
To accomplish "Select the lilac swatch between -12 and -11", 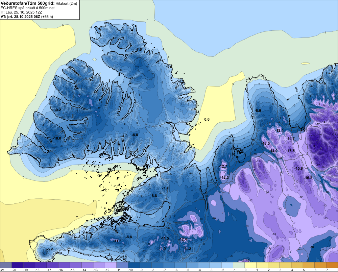I will tap(111, 265).
